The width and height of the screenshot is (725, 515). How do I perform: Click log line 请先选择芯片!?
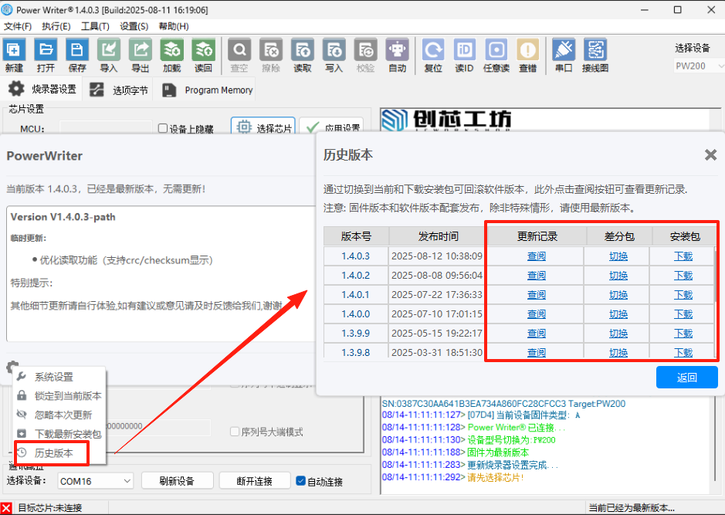(x=495, y=477)
